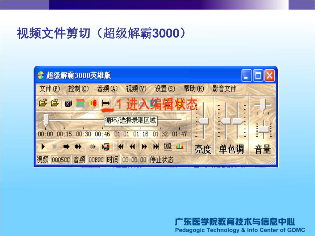315x236 pixels.
Task: Click the playback seek slider thumb
Action: 46,120
